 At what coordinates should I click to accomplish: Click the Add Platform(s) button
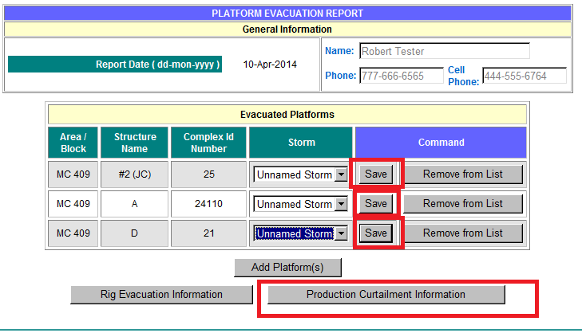coord(287,267)
